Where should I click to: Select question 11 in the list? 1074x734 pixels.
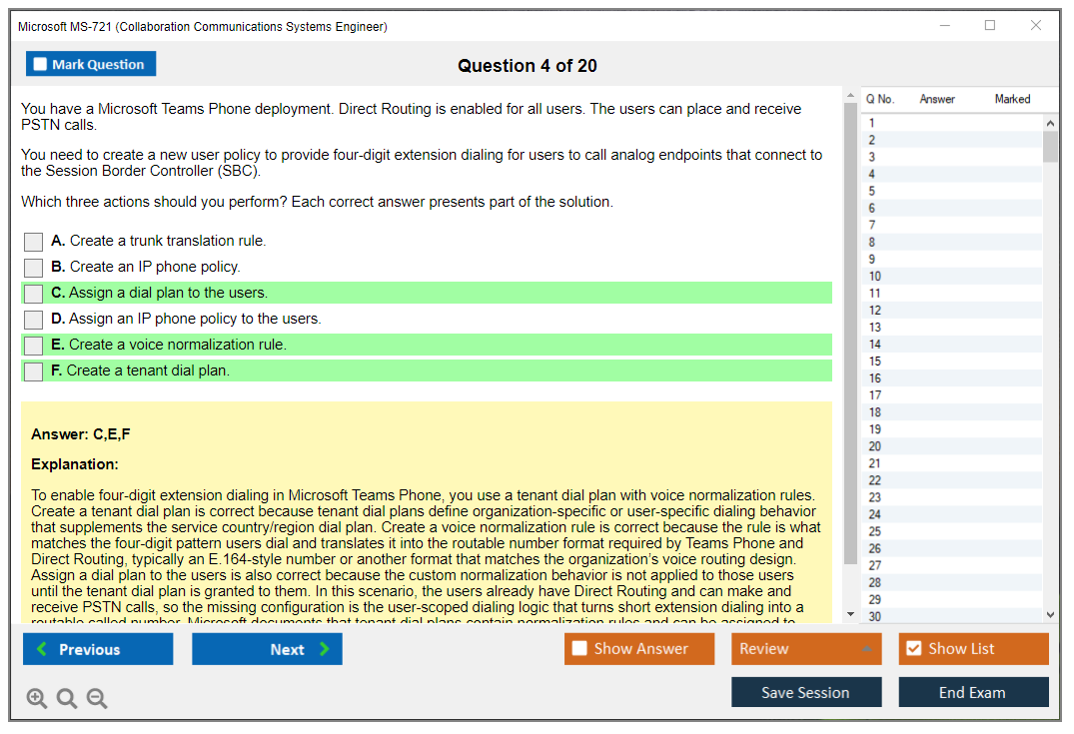pyautogui.click(x=952, y=294)
